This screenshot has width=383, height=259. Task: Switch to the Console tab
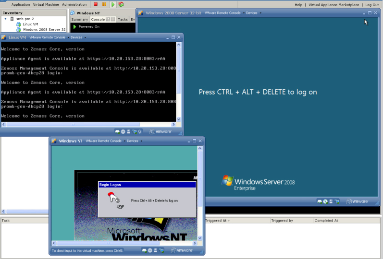[x=98, y=19]
